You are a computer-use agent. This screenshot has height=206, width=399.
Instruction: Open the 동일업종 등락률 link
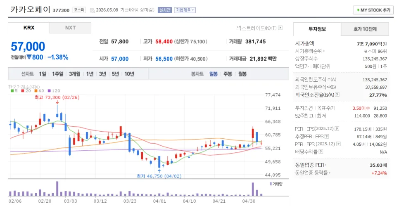pyautogui.click(x=311, y=173)
